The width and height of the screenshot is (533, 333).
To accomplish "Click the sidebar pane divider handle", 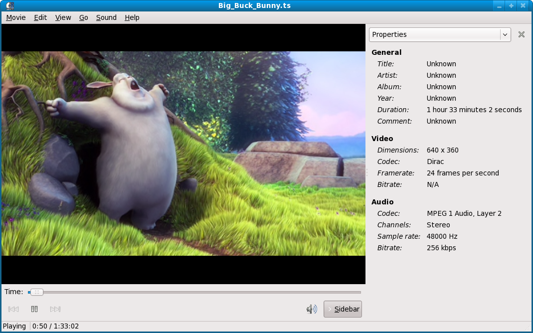I will point(367,172).
